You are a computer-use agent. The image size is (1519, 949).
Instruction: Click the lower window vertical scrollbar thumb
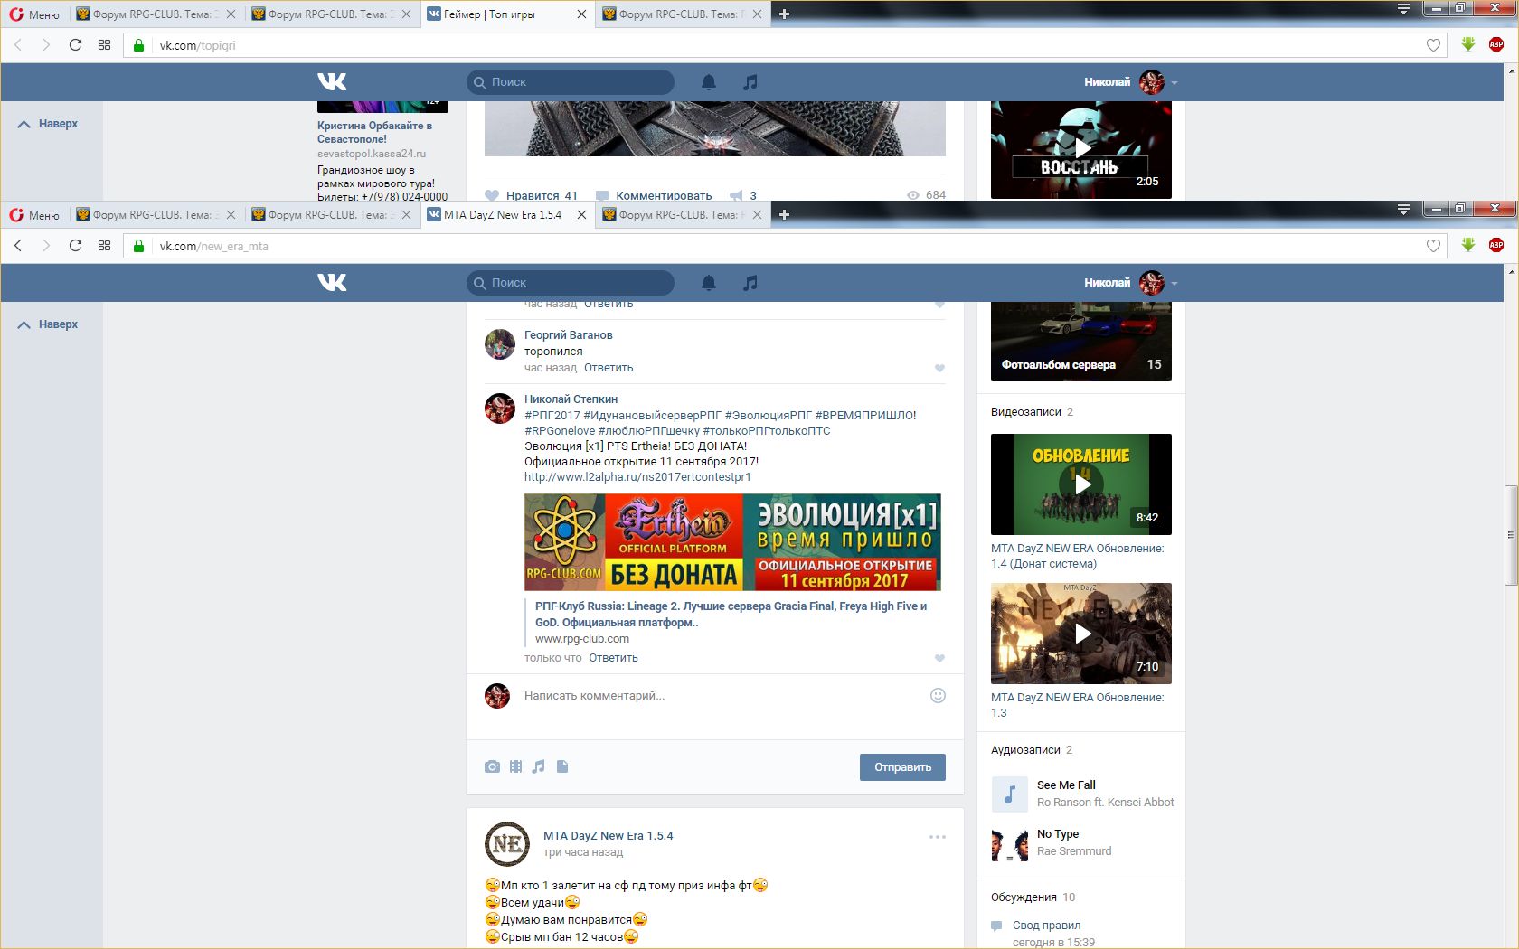click(x=1510, y=535)
